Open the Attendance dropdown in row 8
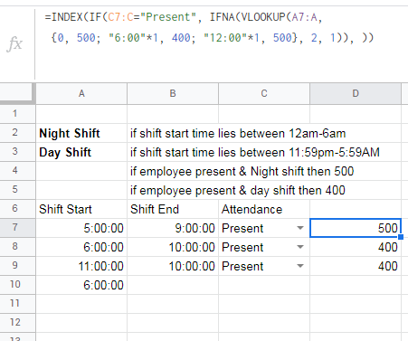The image size is (408, 341). click(300, 247)
